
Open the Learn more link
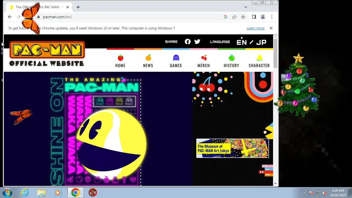coord(255,28)
